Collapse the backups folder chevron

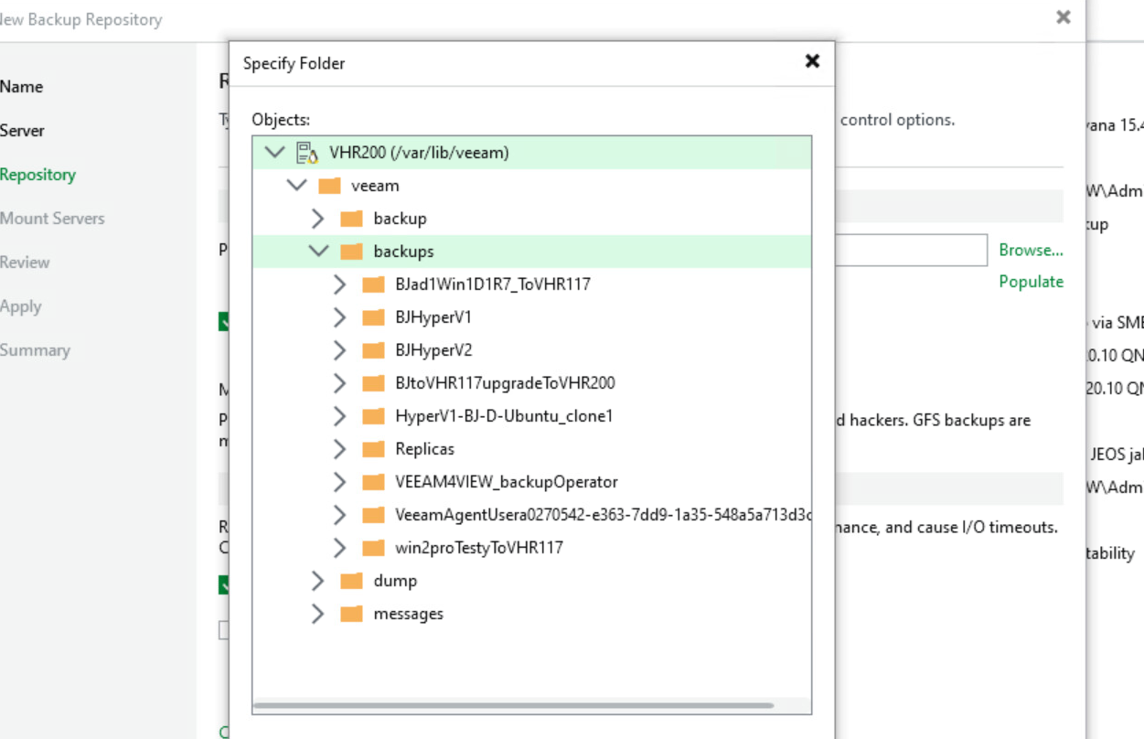point(318,252)
